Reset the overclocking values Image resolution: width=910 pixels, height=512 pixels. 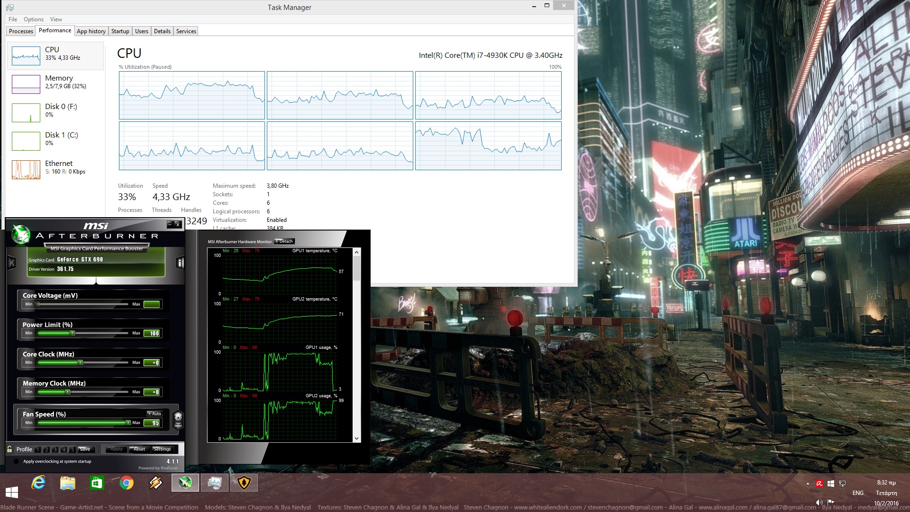pyautogui.click(x=139, y=449)
